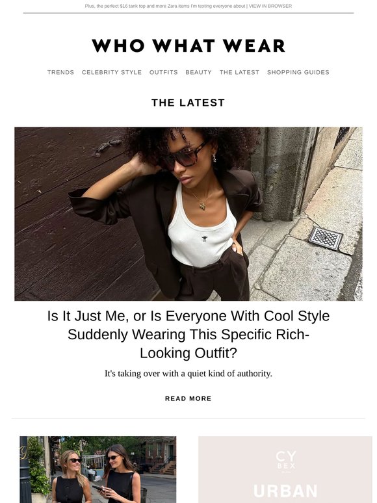The image size is (377, 503).
Task: Click the Cybex logo in the ad
Action: pyautogui.click(x=285, y=461)
